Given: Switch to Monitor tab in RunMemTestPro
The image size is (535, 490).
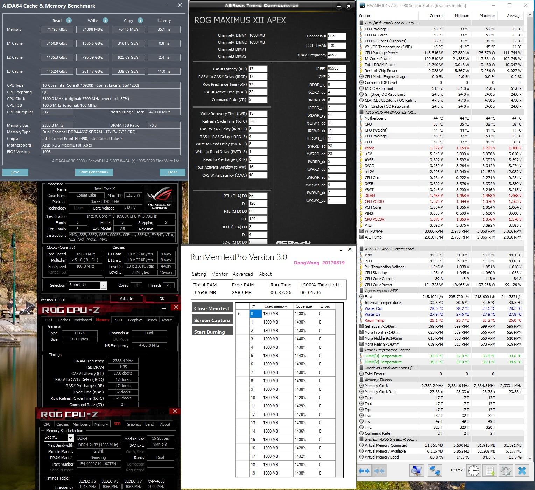Looking at the screenshot, I should click(219, 274).
